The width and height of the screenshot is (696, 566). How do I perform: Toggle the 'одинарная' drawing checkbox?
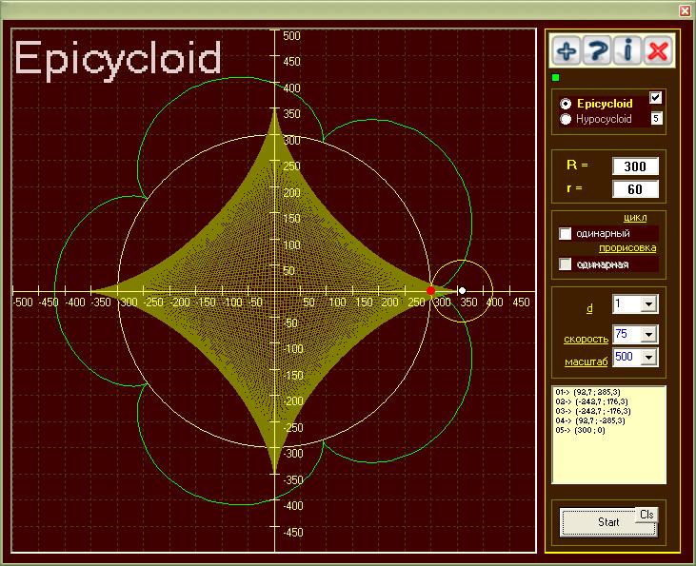[566, 263]
